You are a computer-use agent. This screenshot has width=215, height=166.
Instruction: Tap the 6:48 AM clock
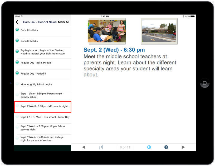click(105, 16)
